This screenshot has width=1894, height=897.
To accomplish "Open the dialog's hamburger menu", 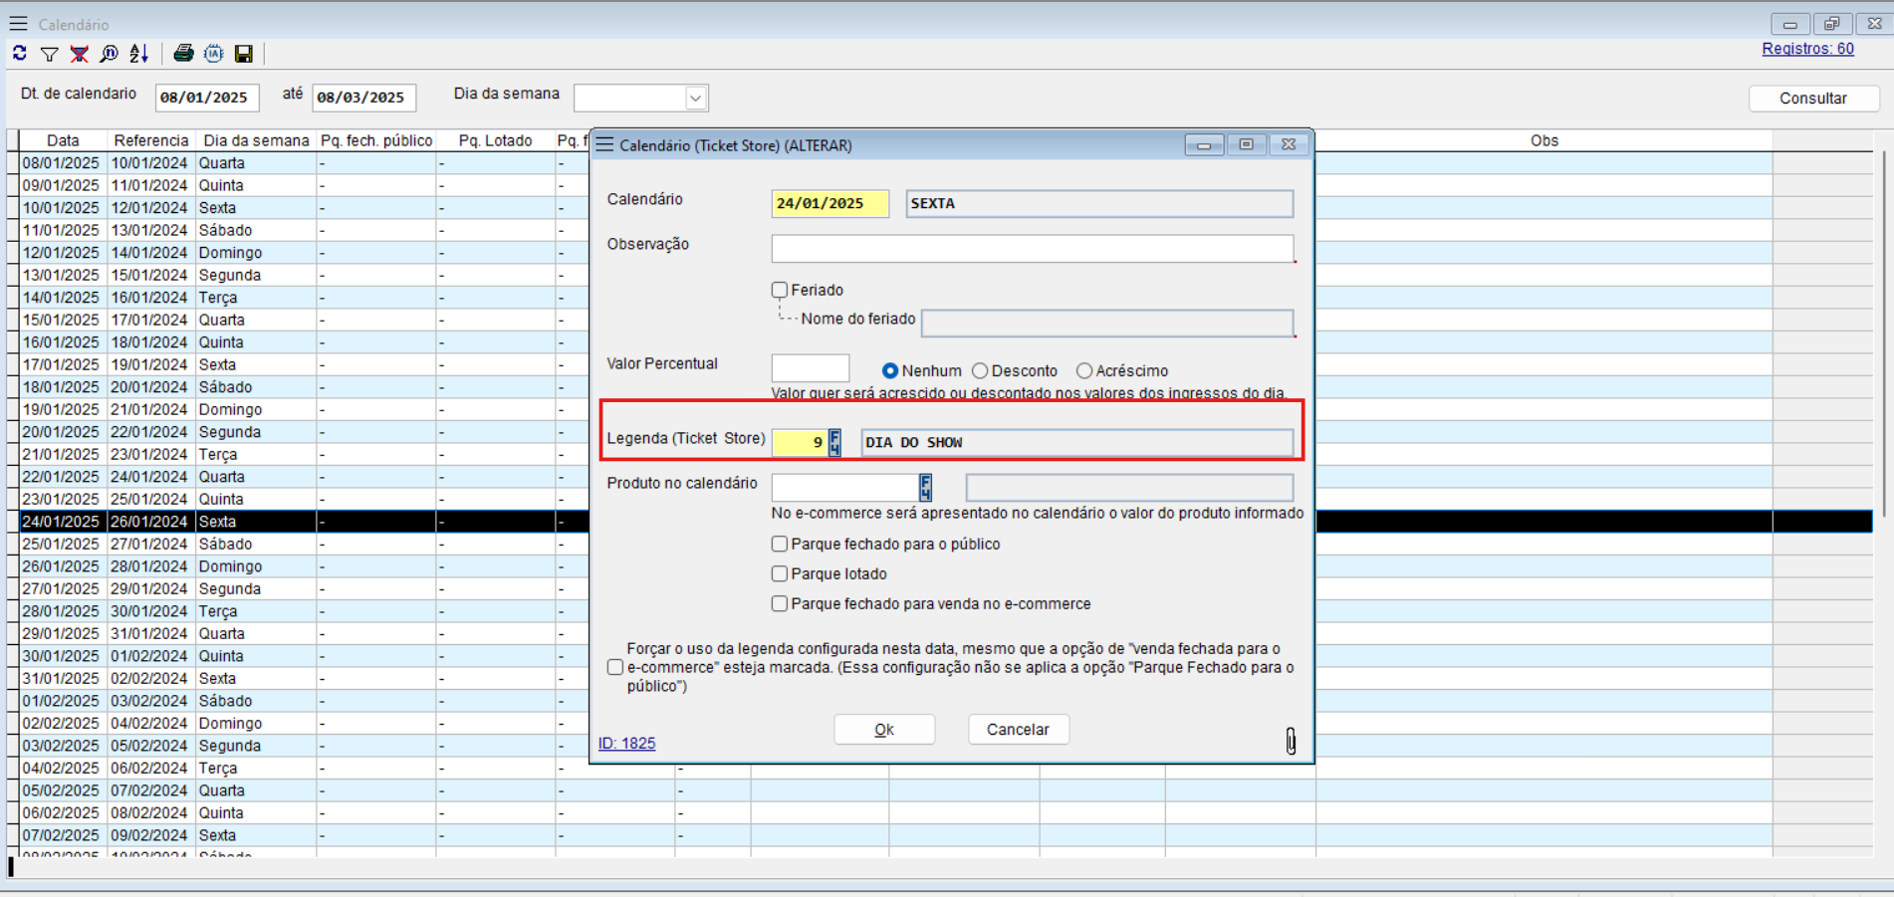I will (x=604, y=145).
